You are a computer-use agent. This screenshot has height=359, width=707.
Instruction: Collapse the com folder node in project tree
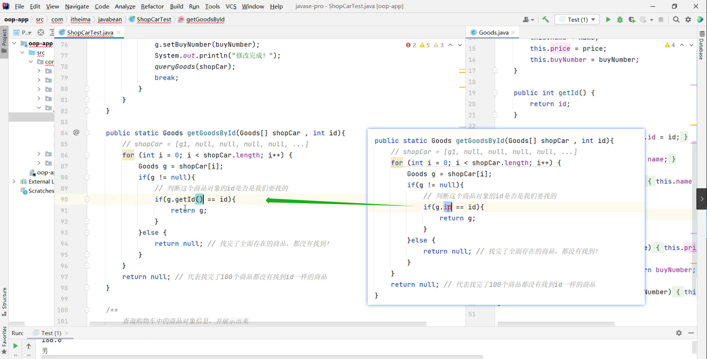(31, 62)
